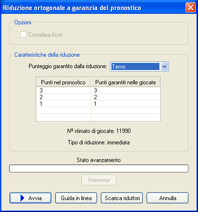Click the first empty table row
This screenshot has width=198, height=212.
pyautogui.click(x=99, y=111)
